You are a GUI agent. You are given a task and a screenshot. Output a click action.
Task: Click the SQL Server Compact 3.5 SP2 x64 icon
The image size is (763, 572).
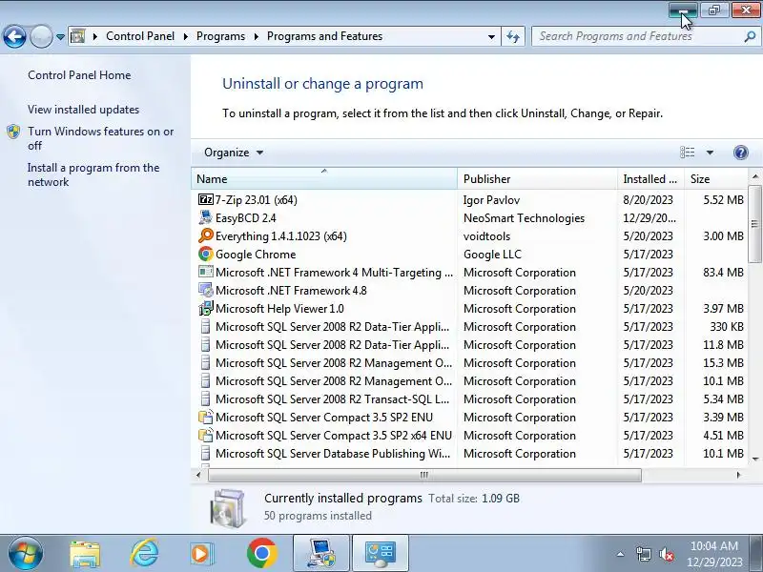[x=206, y=435]
